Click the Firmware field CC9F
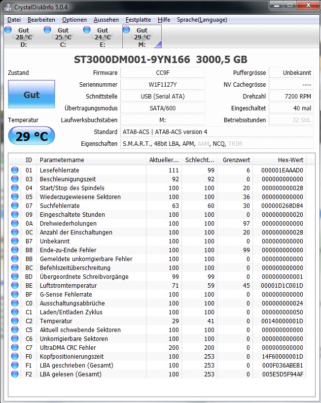Viewport: 321px width, 403px height. point(163,73)
